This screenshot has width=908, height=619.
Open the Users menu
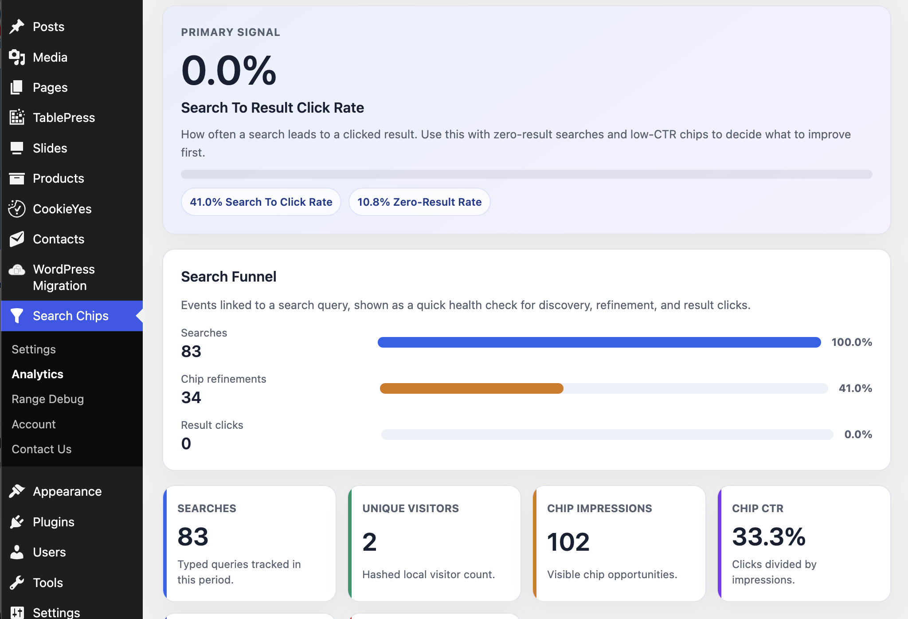click(71, 552)
